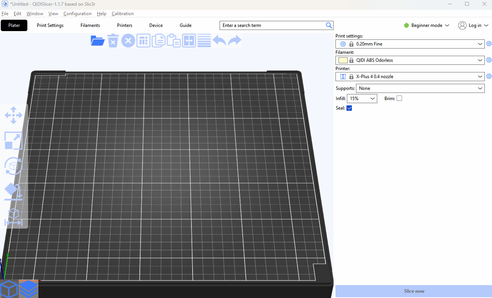This screenshot has width=492, height=298.
Task: Click the open folder Add model icon
Action: point(98,41)
